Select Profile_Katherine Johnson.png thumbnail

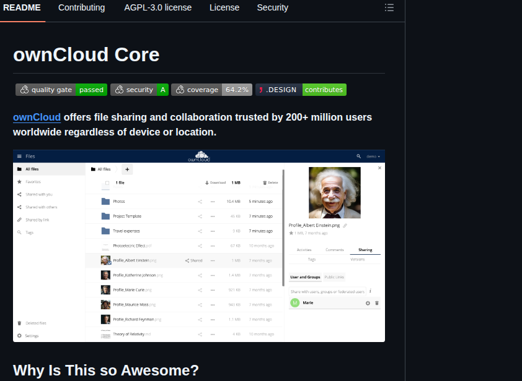click(105, 275)
